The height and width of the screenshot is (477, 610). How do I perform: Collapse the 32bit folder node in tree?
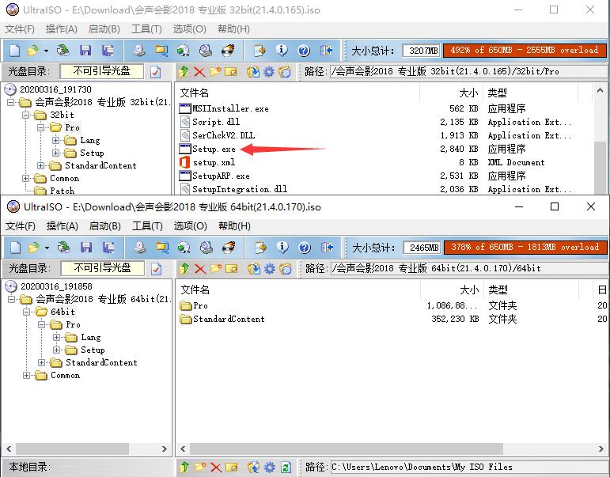pos(25,115)
